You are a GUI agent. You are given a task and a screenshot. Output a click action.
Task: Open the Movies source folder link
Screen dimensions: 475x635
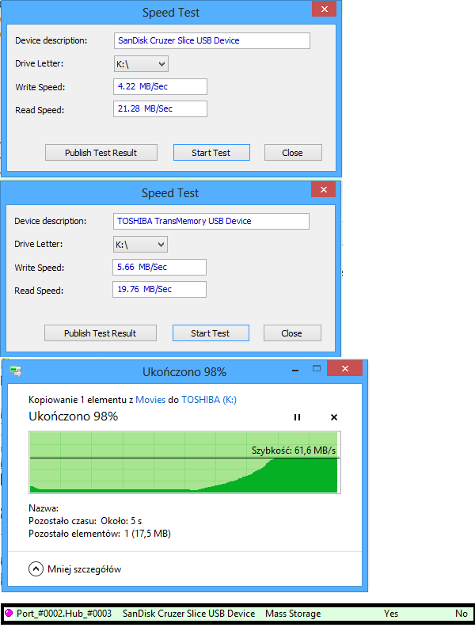tap(150, 400)
